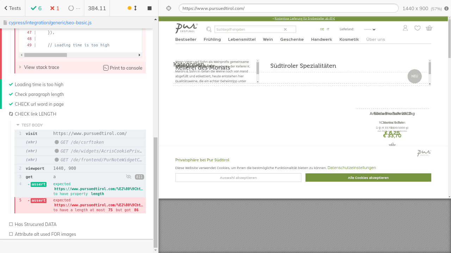Viewport: 451px width, 253px height.
Task: Collapse the TEST BODY section
Action: [x=32, y=125]
